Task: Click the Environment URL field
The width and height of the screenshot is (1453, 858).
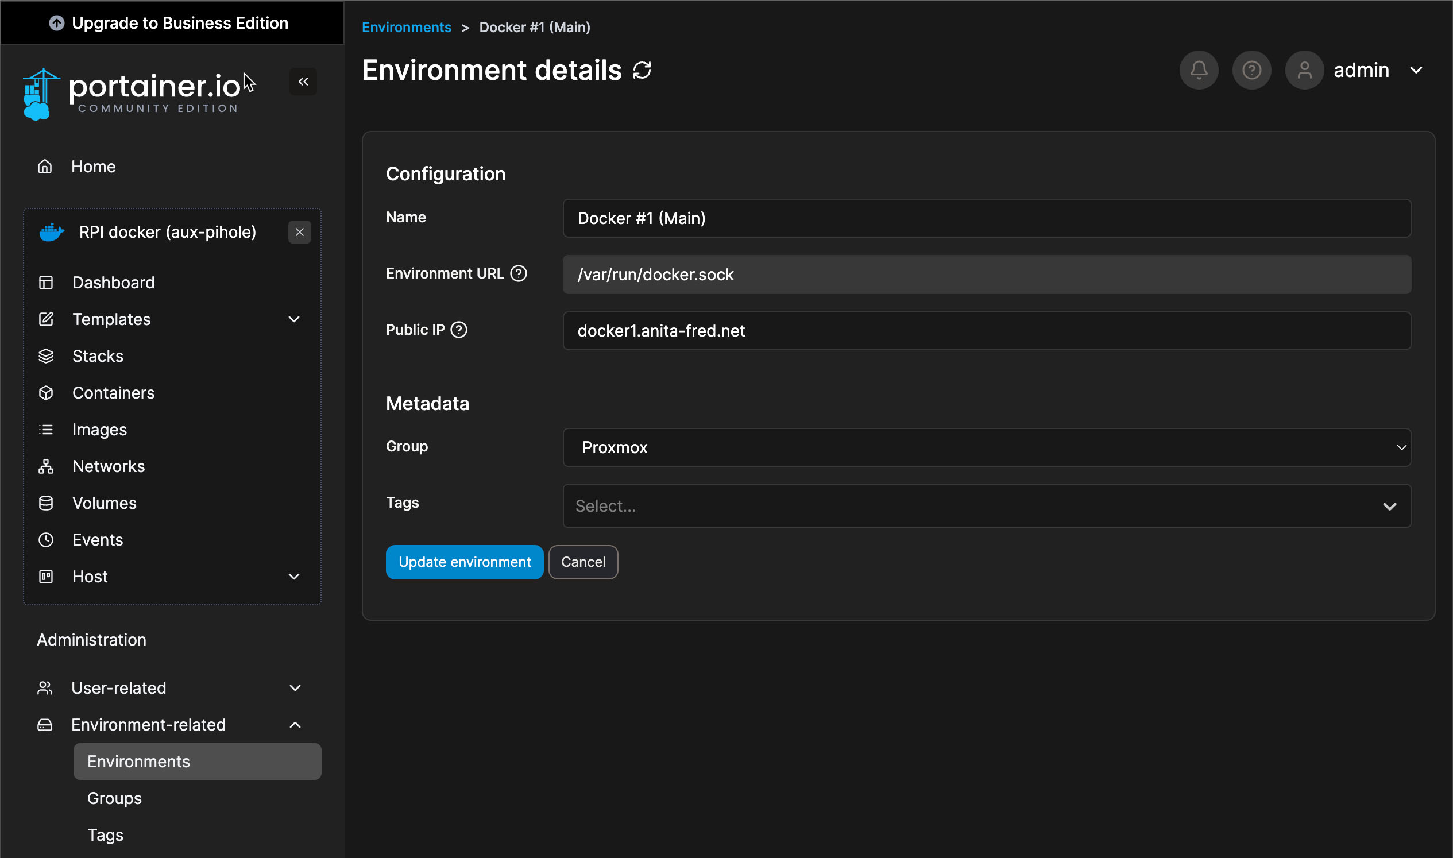Action: click(987, 275)
